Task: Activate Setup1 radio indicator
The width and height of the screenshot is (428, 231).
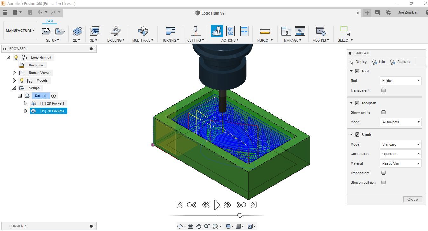Action: pyautogui.click(x=53, y=96)
